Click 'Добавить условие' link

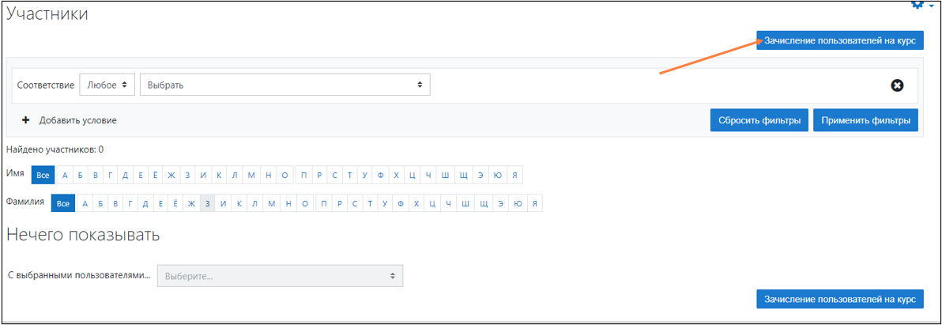tap(78, 120)
